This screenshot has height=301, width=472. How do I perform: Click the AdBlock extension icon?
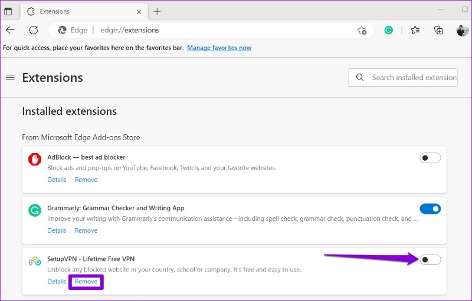pos(35,159)
